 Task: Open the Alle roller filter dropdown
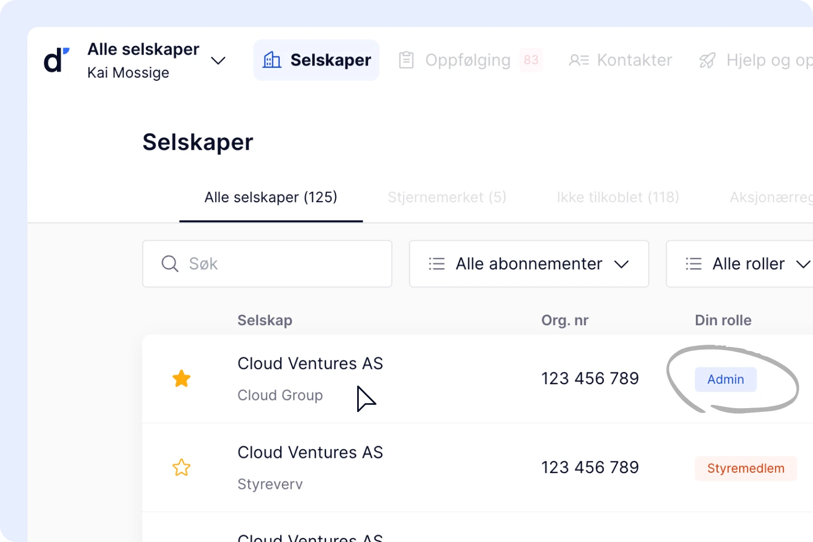click(748, 264)
